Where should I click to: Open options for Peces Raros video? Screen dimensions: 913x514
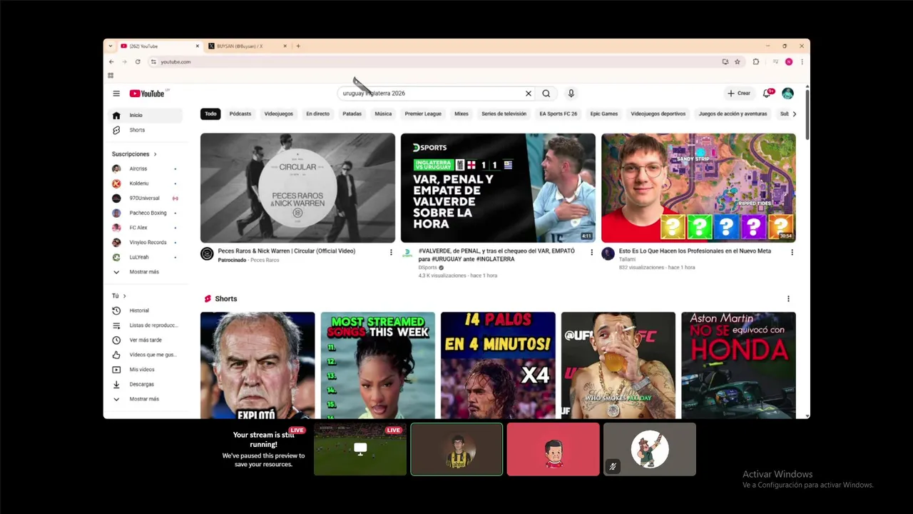click(391, 252)
